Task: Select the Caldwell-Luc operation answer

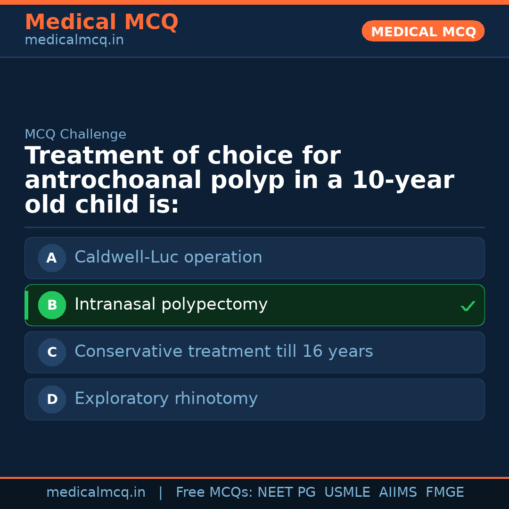Action: pos(168,257)
